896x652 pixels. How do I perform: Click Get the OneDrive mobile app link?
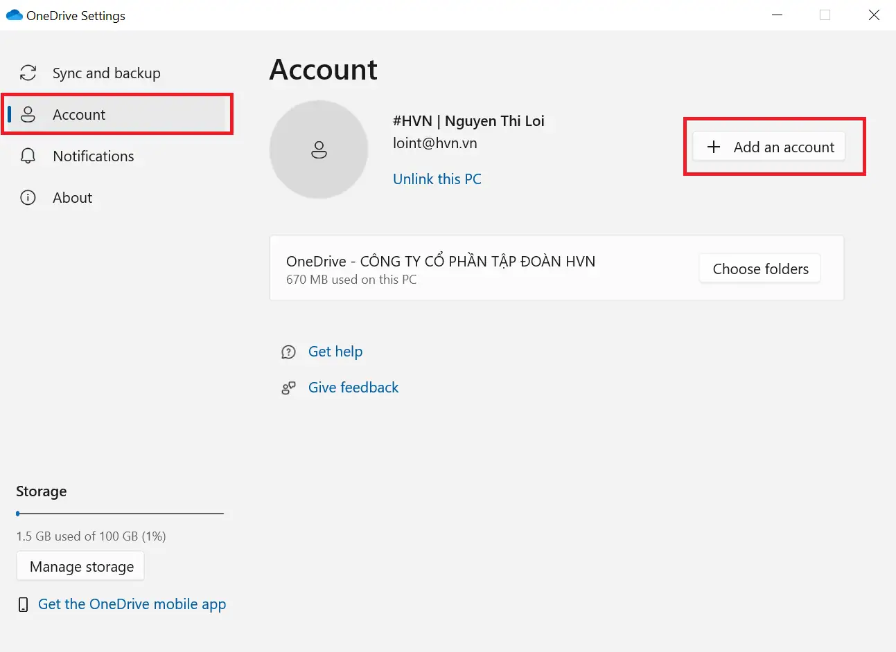point(132,604)
